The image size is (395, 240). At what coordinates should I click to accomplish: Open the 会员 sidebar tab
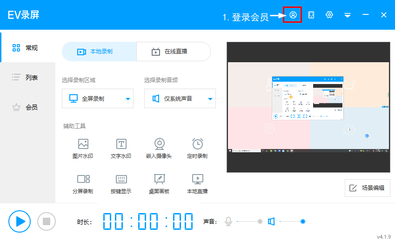coord(28,107)
